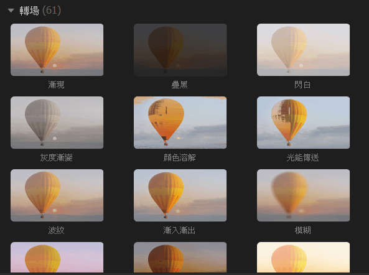Select the darkened 疊黑 transition thumbnail

coord(180,50)
